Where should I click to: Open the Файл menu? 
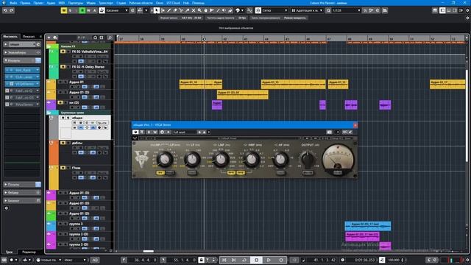coord(13,3)
